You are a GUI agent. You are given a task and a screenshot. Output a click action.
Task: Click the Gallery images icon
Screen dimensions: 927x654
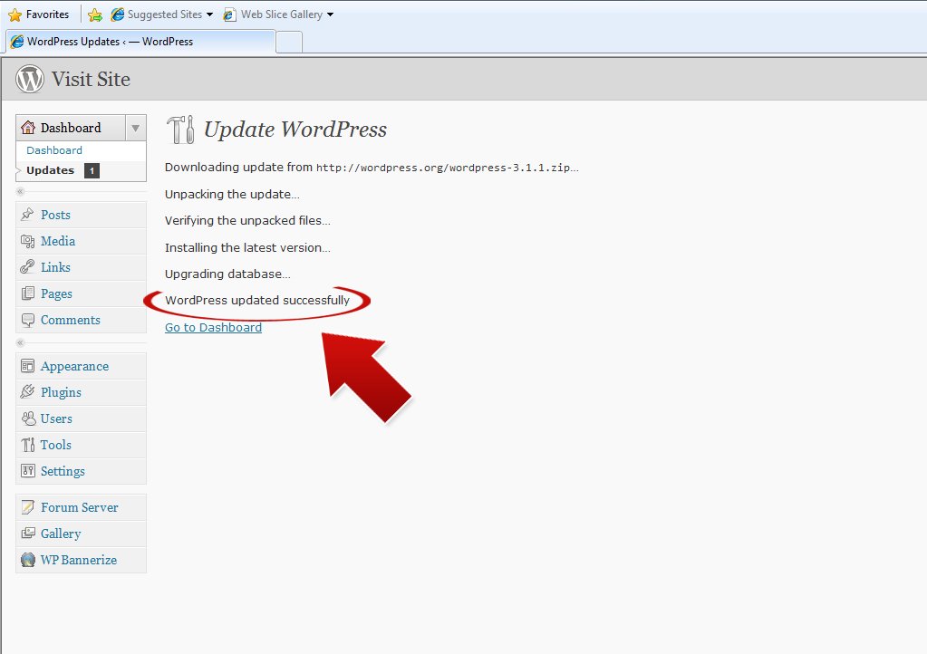pyautogui.click(x=27, y=534)
